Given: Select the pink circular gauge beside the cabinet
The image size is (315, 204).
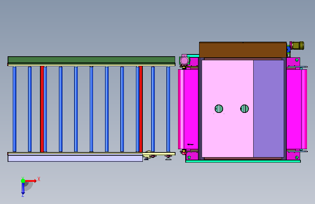Looking at the screenshot, I should pyautogui.click(x=184, y=60).
